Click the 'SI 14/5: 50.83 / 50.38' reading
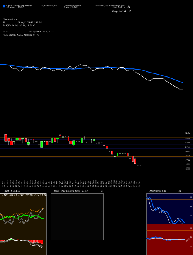The image size is (193, 255). [x=30, y=22]
